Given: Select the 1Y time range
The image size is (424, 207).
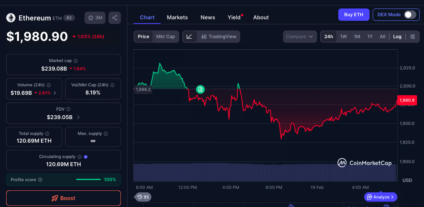Looking at the screenshot, I should pos(370,37).
